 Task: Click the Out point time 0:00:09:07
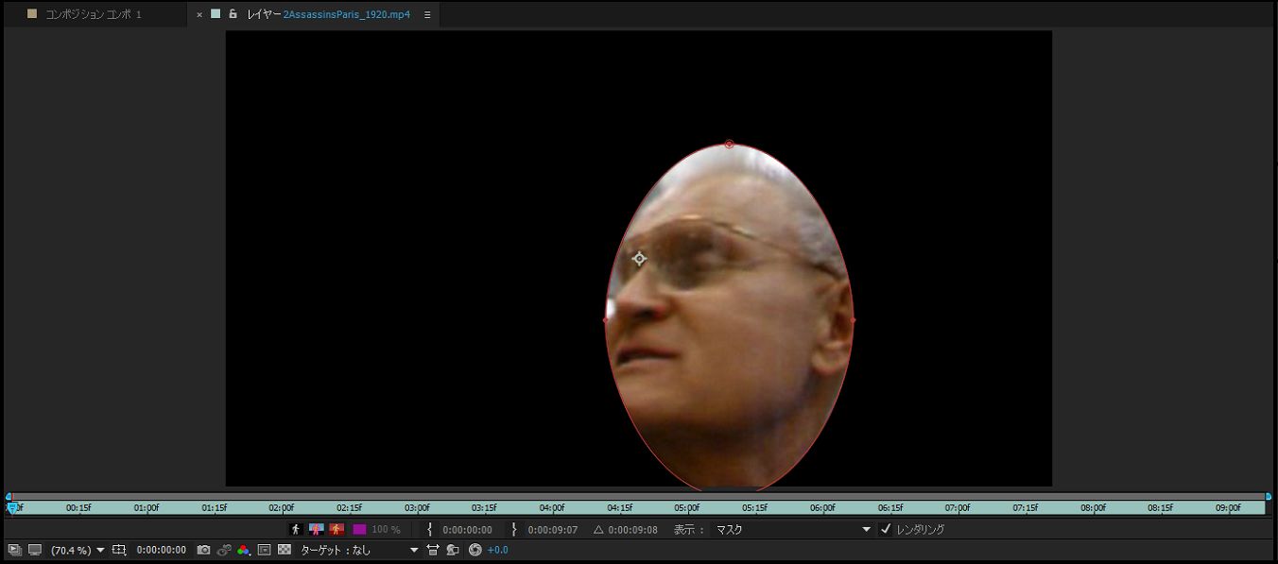pyautogui.click(x=552, y=530)
